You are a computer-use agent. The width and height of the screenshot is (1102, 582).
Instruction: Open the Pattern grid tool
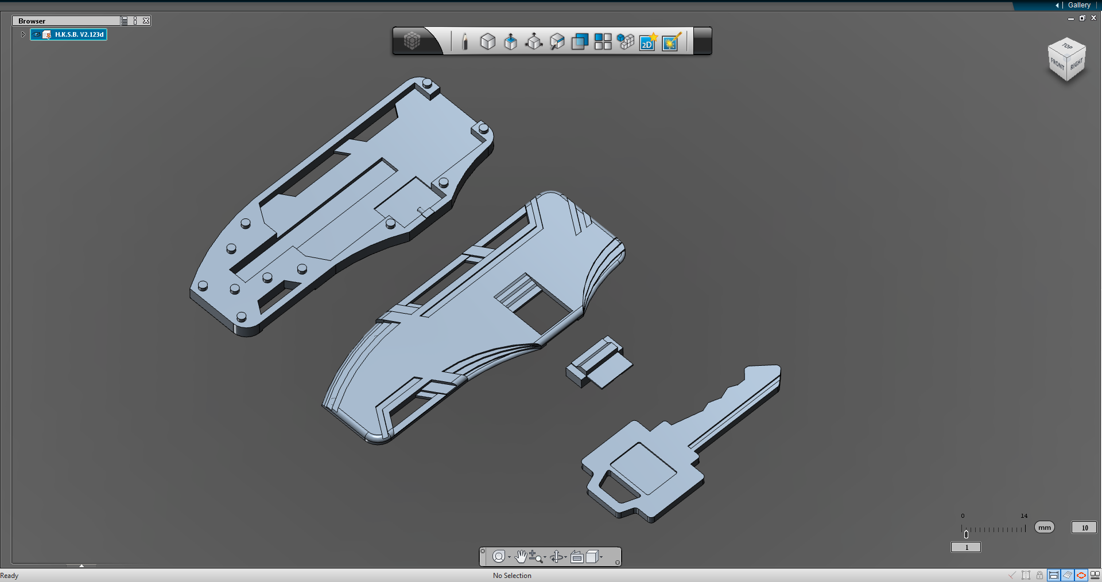point(603,41)
